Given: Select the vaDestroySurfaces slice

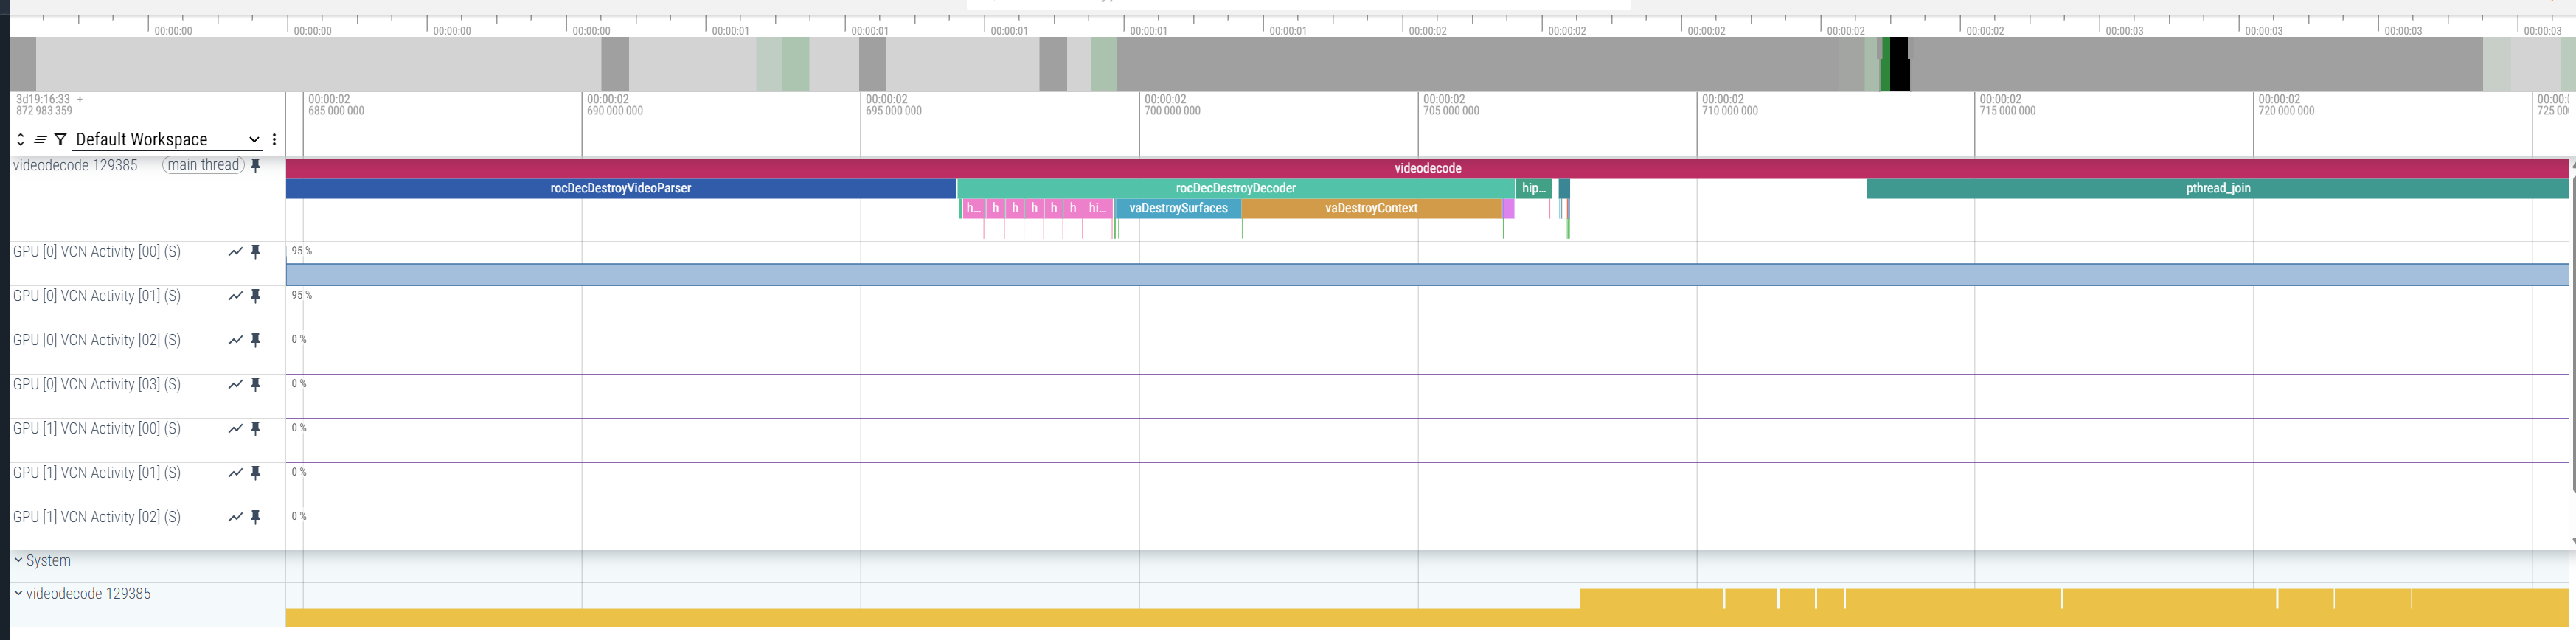Looking at the screenshot, I should pyautogui.click(x=1177, y=208).
